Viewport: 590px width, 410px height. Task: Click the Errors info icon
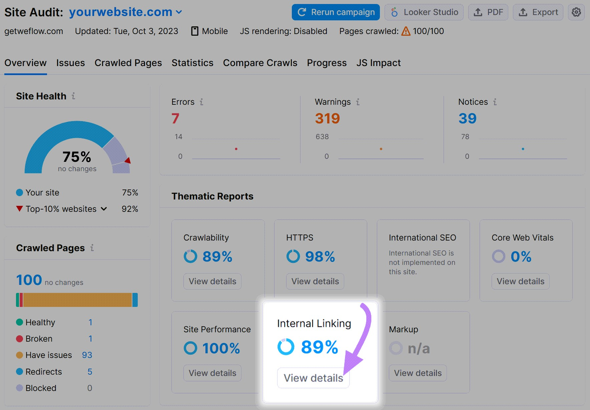[201, 102]
